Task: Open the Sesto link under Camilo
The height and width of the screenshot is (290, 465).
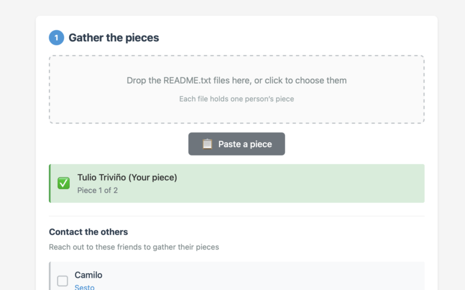Action: coord(84,287)
